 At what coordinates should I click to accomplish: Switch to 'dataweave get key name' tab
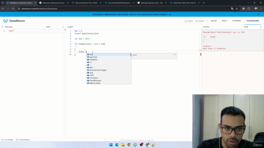(152, 3)
